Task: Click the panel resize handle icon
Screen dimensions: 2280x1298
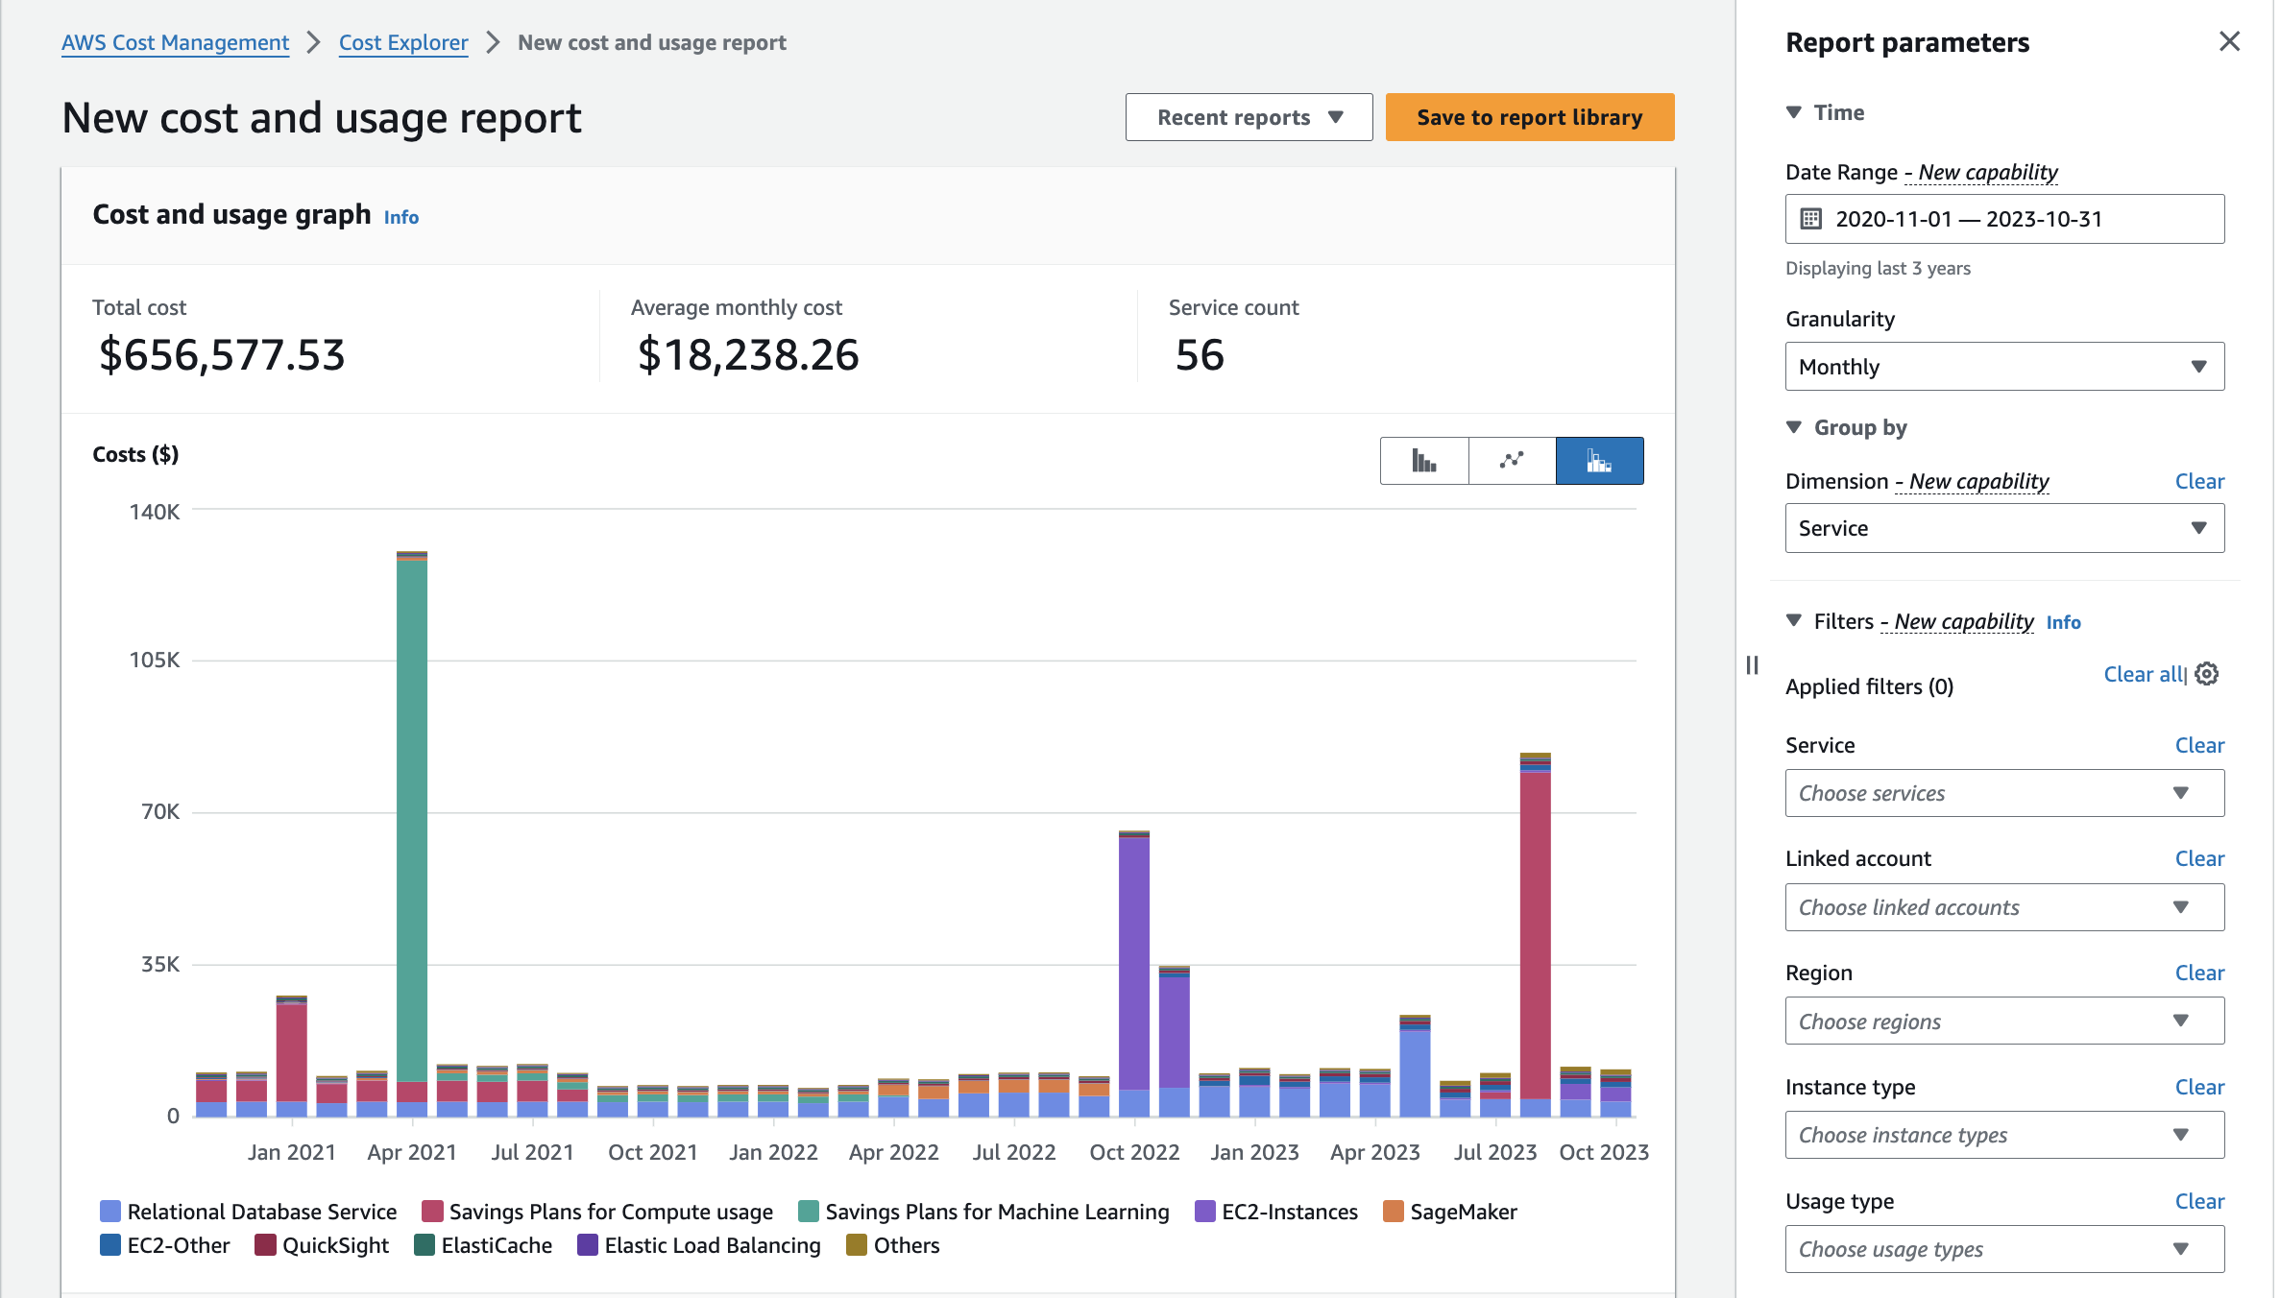Action: (x=1752, y=665)
